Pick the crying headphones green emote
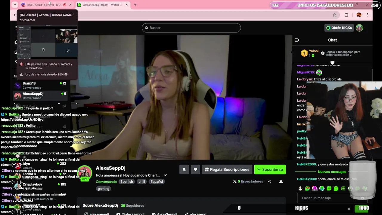 322,188
